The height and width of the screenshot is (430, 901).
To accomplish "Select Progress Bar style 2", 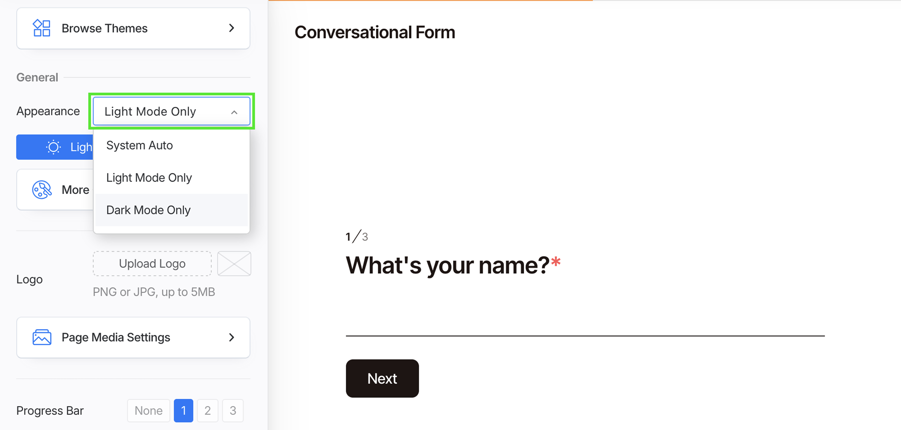I will click(x=208, y=411).
